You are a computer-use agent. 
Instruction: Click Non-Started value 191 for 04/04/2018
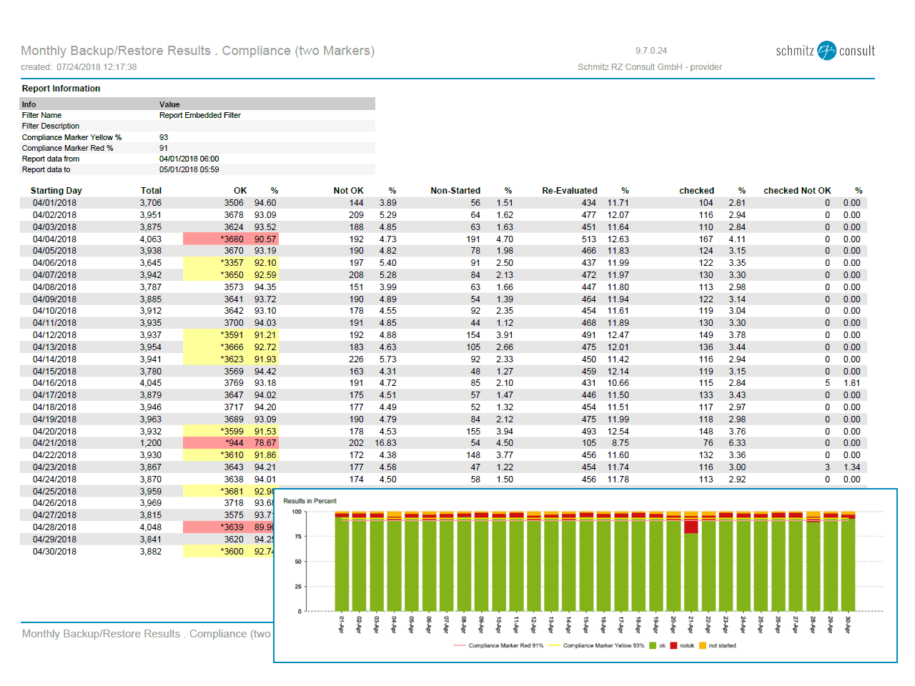[473, 239]
